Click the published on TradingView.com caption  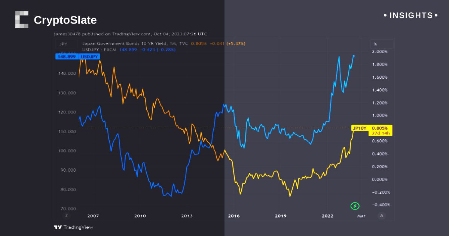click(130, 34)
